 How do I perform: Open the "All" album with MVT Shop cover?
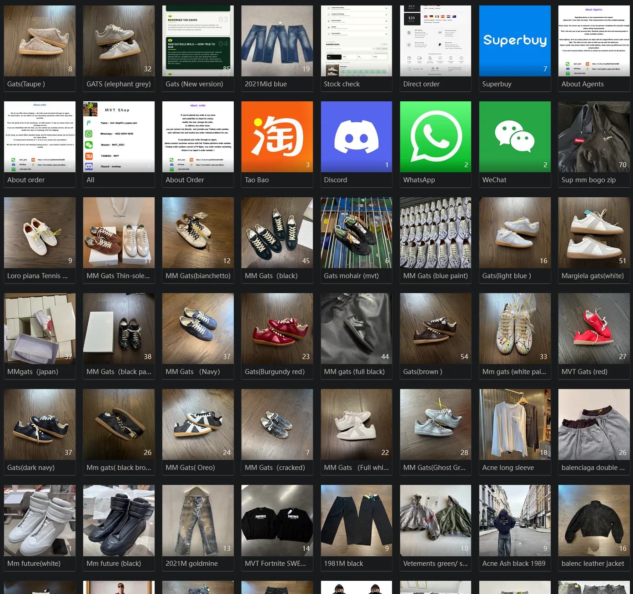(119, 137)
